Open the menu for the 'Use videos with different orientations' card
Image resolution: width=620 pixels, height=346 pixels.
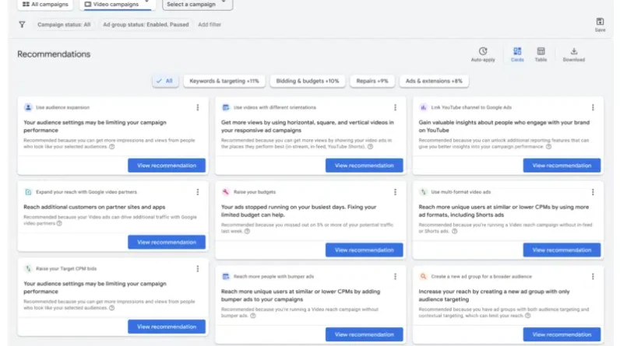[x=395, y=107]
